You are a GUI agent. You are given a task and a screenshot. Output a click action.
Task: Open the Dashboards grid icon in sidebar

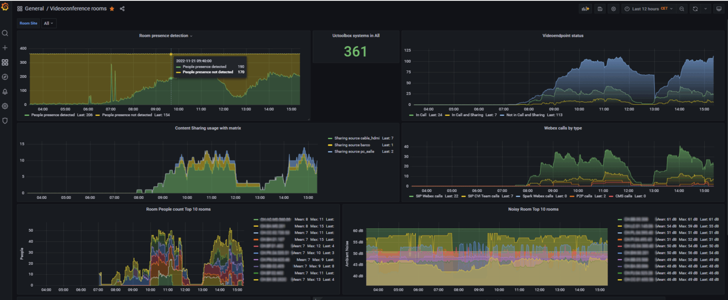5,63
